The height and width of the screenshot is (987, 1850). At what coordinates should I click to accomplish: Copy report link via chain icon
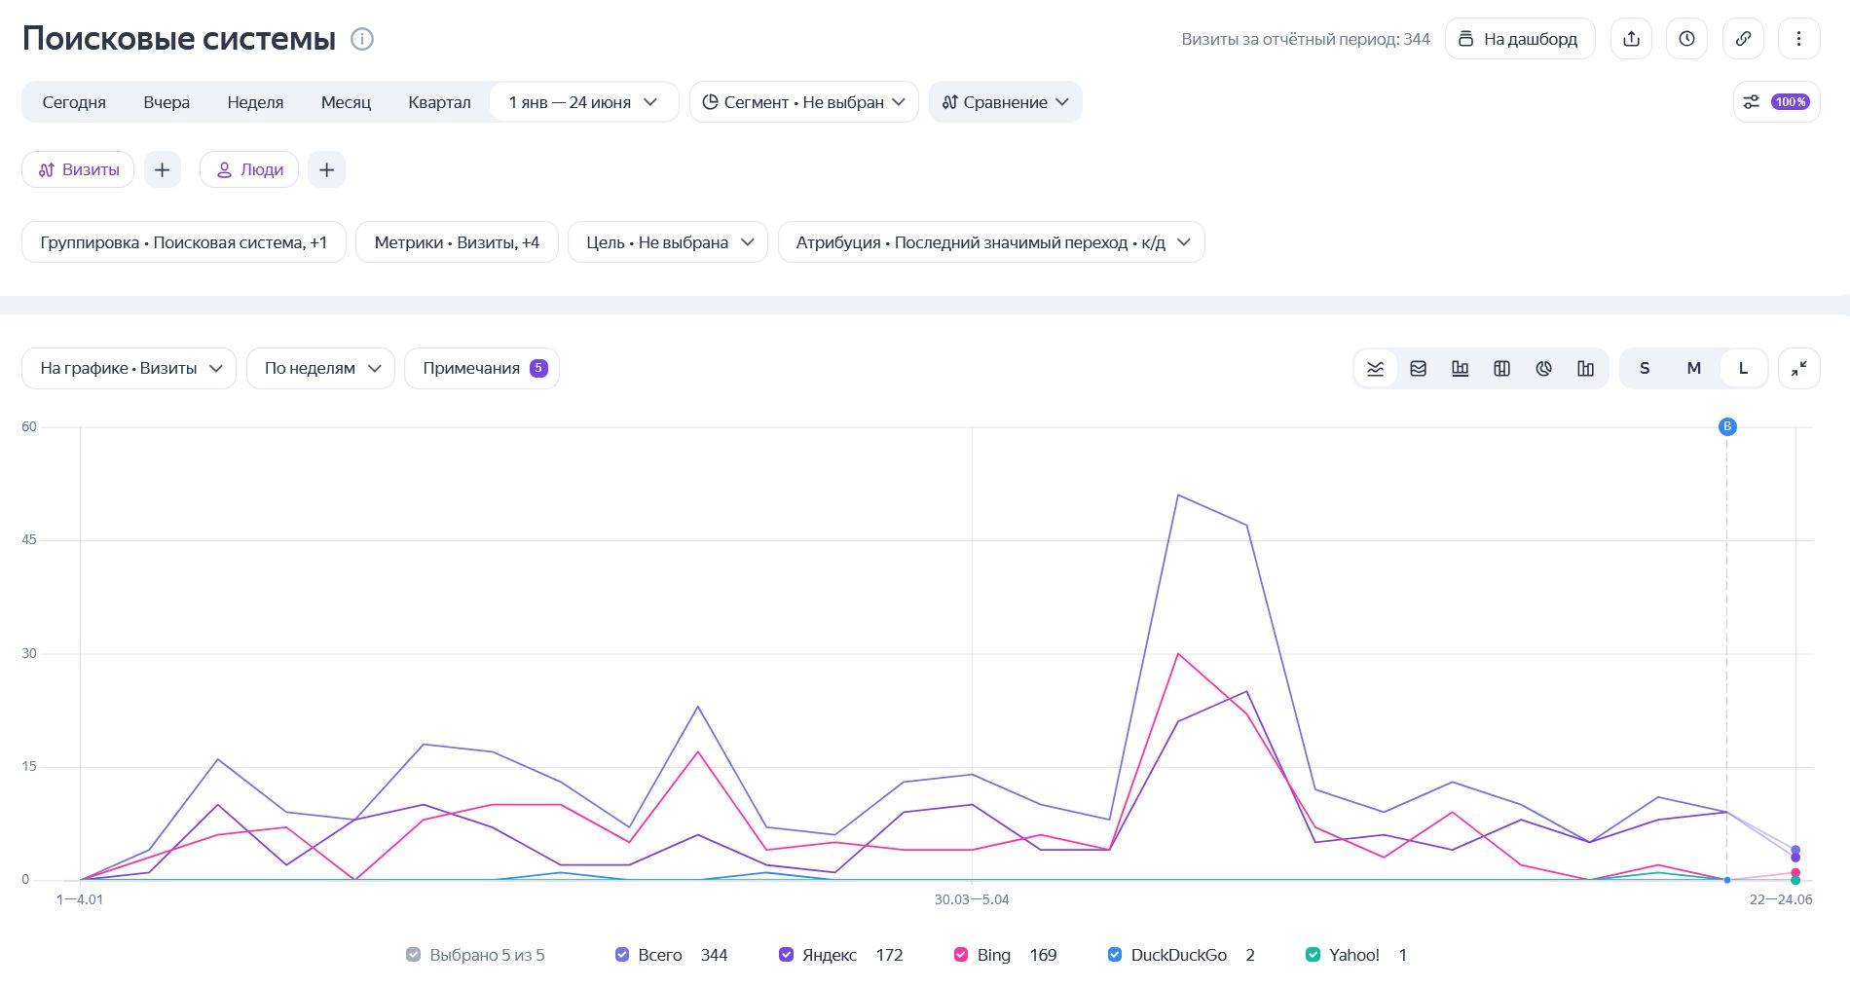tap(1743, 39)
